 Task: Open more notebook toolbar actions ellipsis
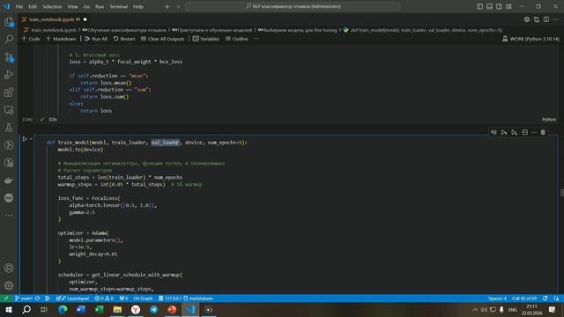tap(256, 39)
